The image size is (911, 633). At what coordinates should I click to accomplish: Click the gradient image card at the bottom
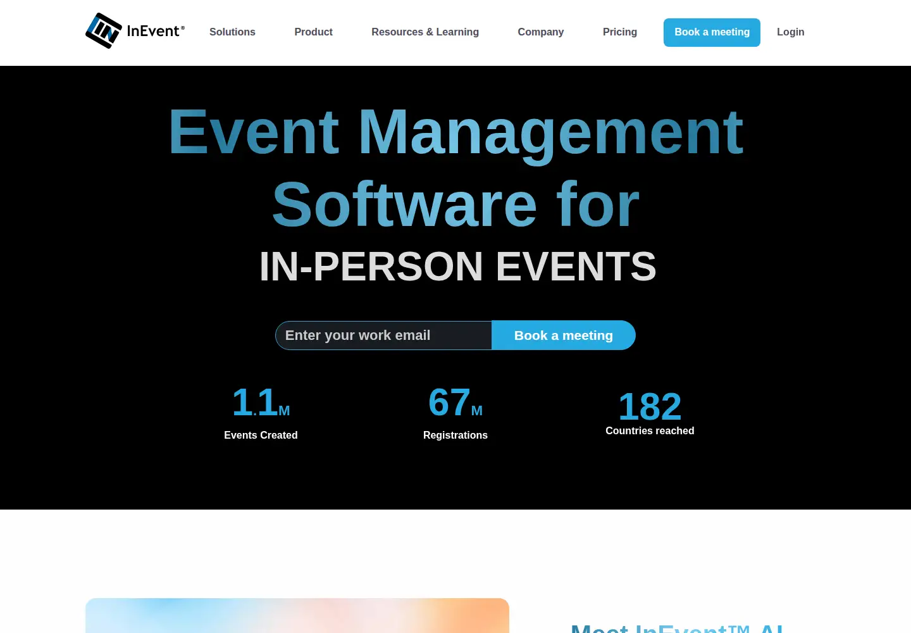point(297,615)
